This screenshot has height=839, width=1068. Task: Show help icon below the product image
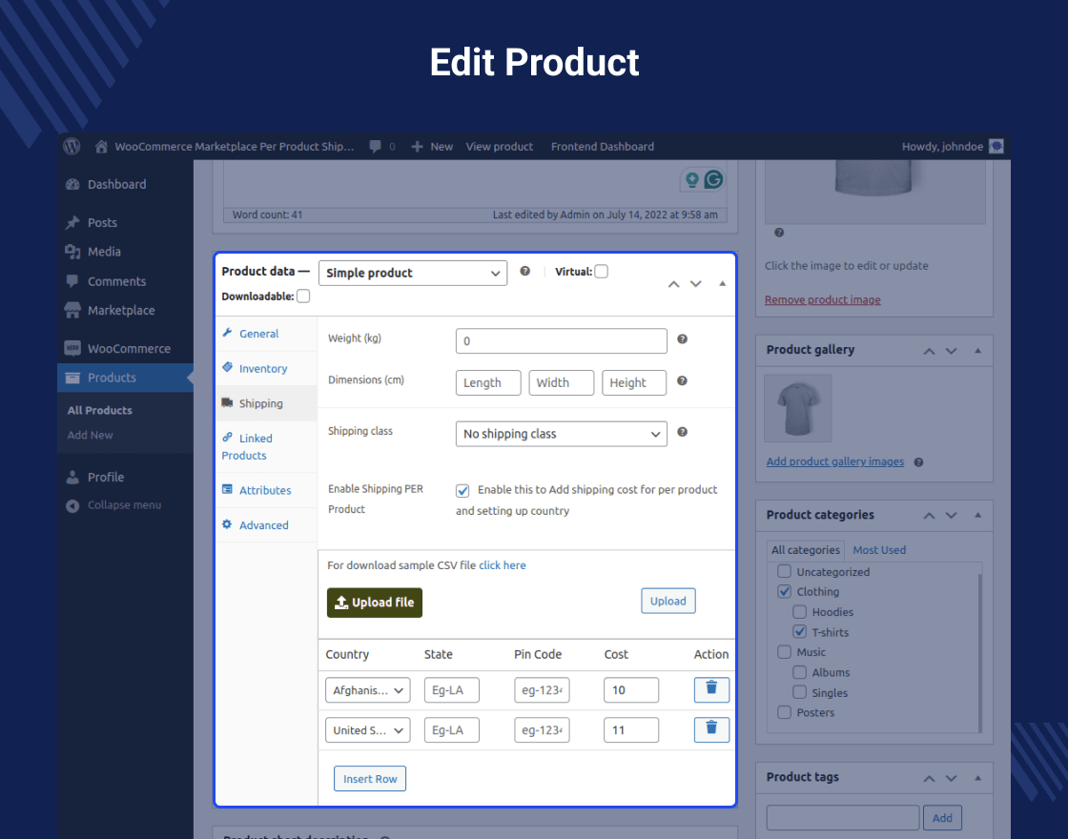(779, 233)
